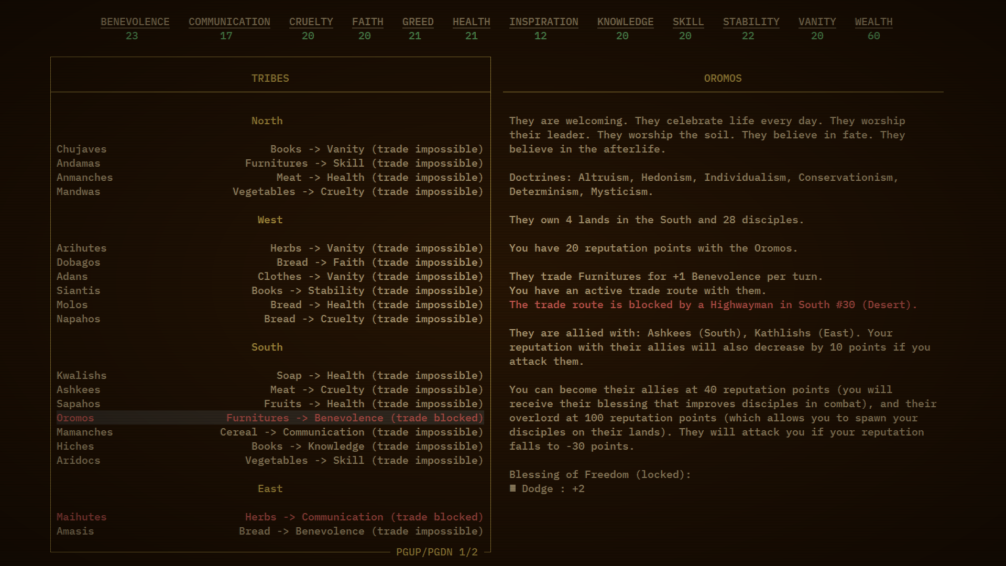Select the Stability stat header
The width and height of the screenshot is (1006, 566).
coord(751,22)
